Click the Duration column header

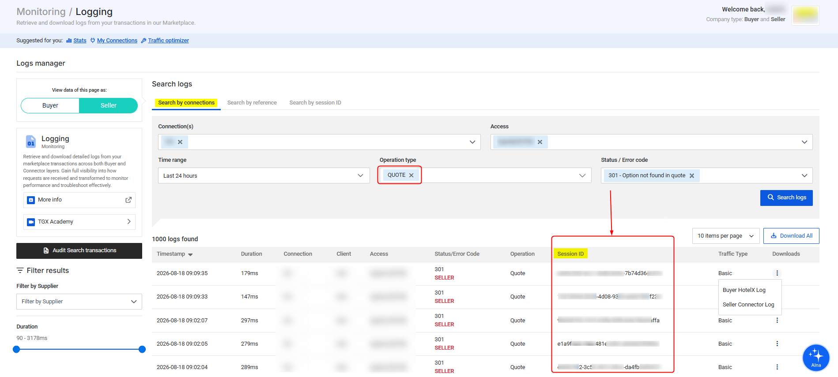(x=252, y=254)
